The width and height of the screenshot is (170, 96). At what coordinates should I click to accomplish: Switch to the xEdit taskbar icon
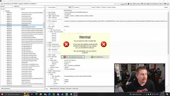point(75,94)
